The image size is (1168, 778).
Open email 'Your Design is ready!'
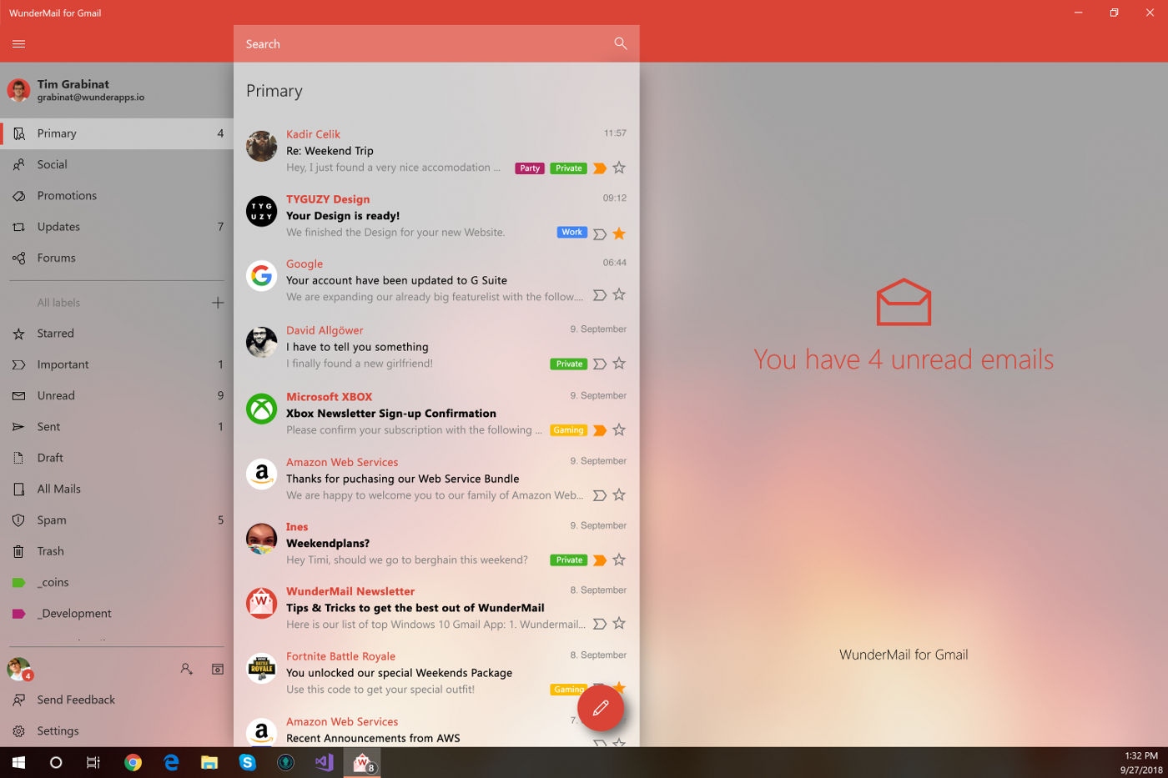pyautogui.click(x=436, y=216)
